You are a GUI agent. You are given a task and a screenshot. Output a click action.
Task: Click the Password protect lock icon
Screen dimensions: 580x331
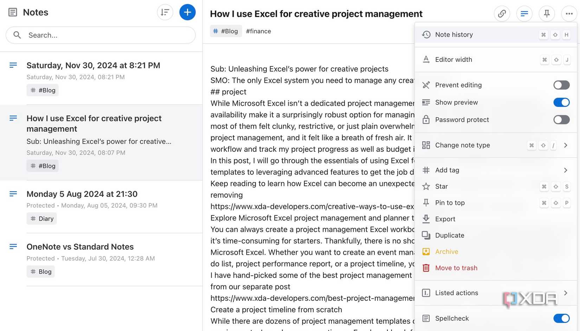pyautogui.click(x=426, y=119)
